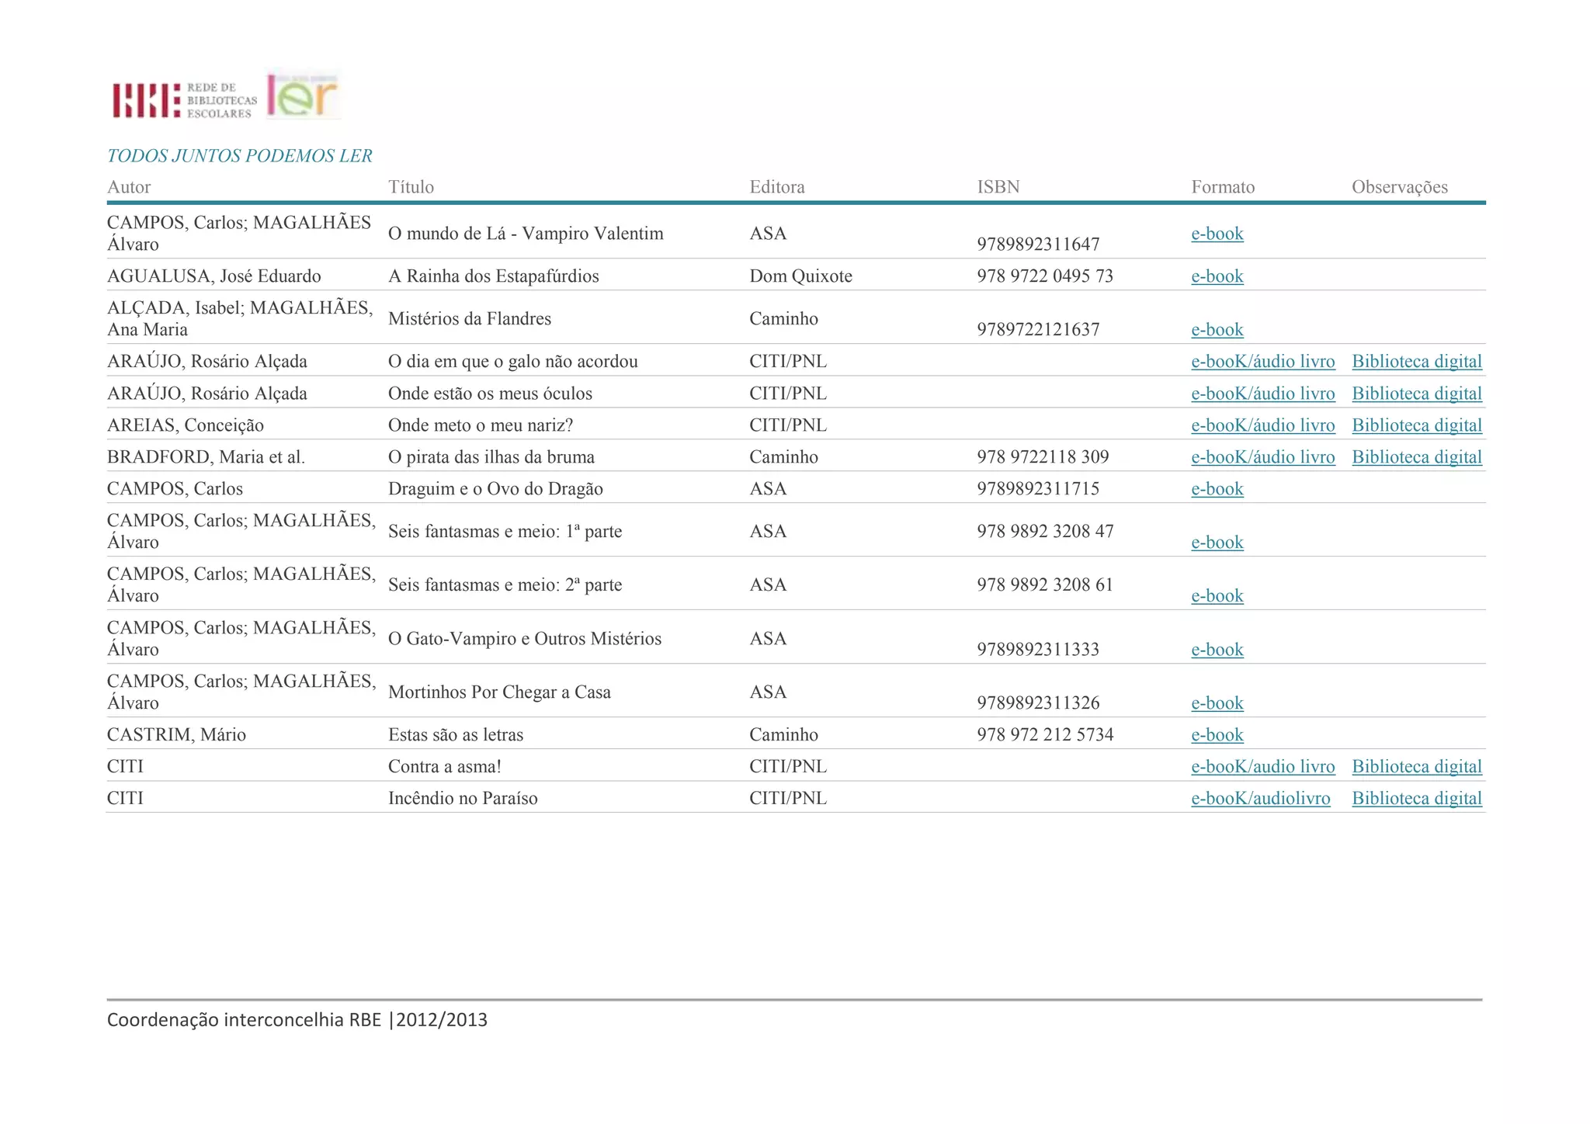The width and height of the screenshot is (1590, 1124).
Task: Click the RBE Rede de Bibliotecas Escolares logo
Action: point(184,100)
